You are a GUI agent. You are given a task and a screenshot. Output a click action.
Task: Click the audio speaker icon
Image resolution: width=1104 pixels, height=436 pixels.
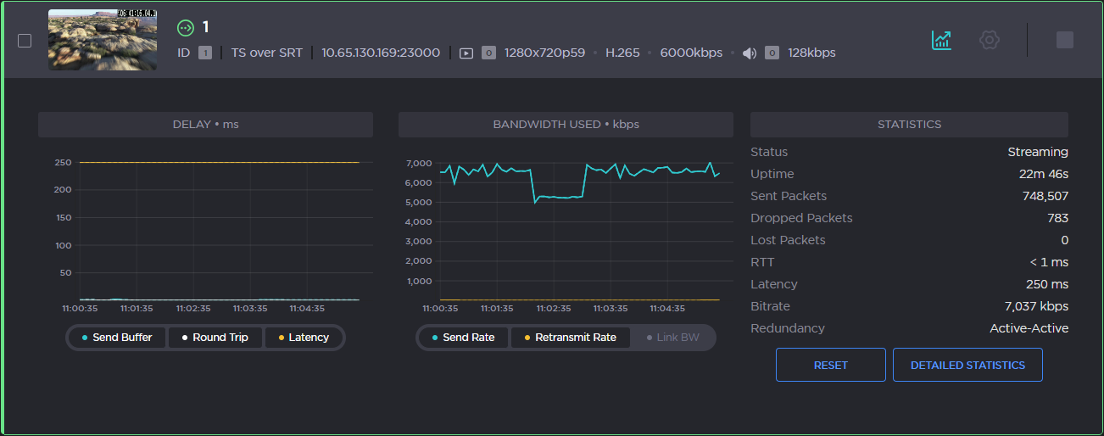[x=750, y=53]
